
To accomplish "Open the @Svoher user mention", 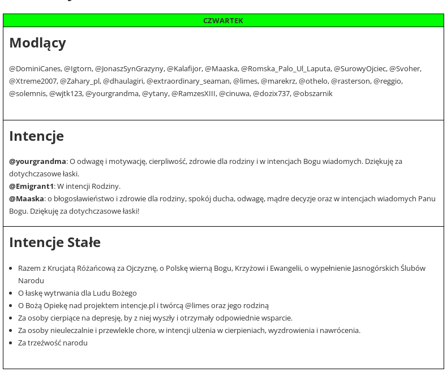I will (405, 69).
